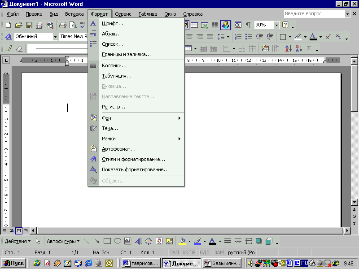Switch to гаврилов taskbar window
Screen dimensions: 359x269
(x=141, y=263)
